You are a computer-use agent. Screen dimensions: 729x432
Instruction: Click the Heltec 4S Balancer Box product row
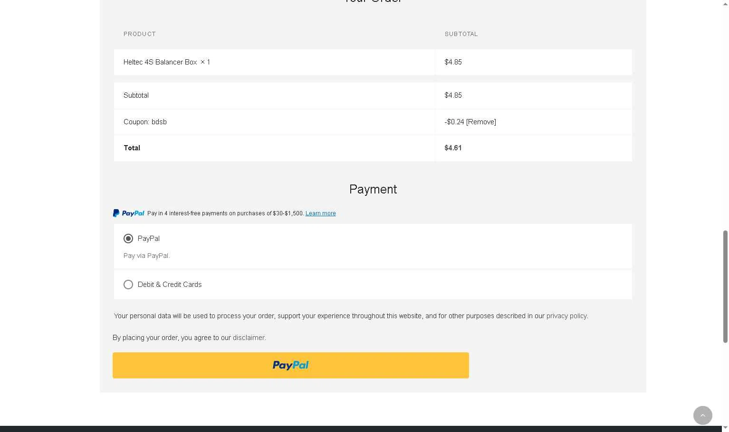pyautogui.click(x=373, y=62)
